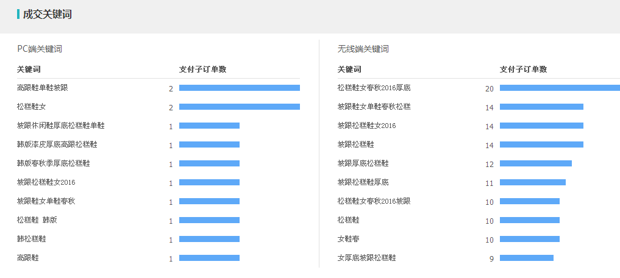The image size is (620, 278).
Task: Open the 松糕鞋女 keyword in PC list
Action: click(32, 107)
